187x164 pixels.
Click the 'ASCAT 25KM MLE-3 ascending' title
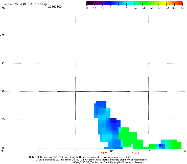tap(26, 4)
